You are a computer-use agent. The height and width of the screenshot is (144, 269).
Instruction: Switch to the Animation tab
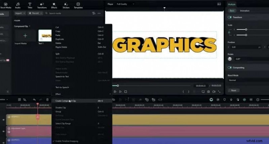pyautogui.click(x=245, y=11)
